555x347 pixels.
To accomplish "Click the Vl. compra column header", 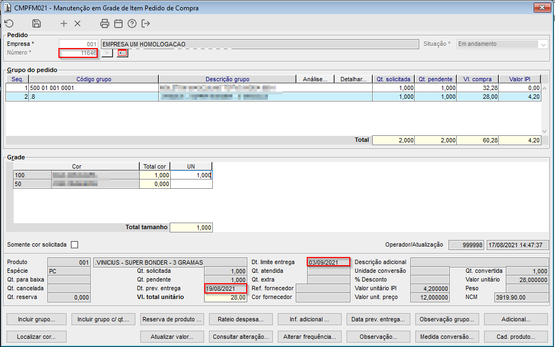I will point(478,79).
